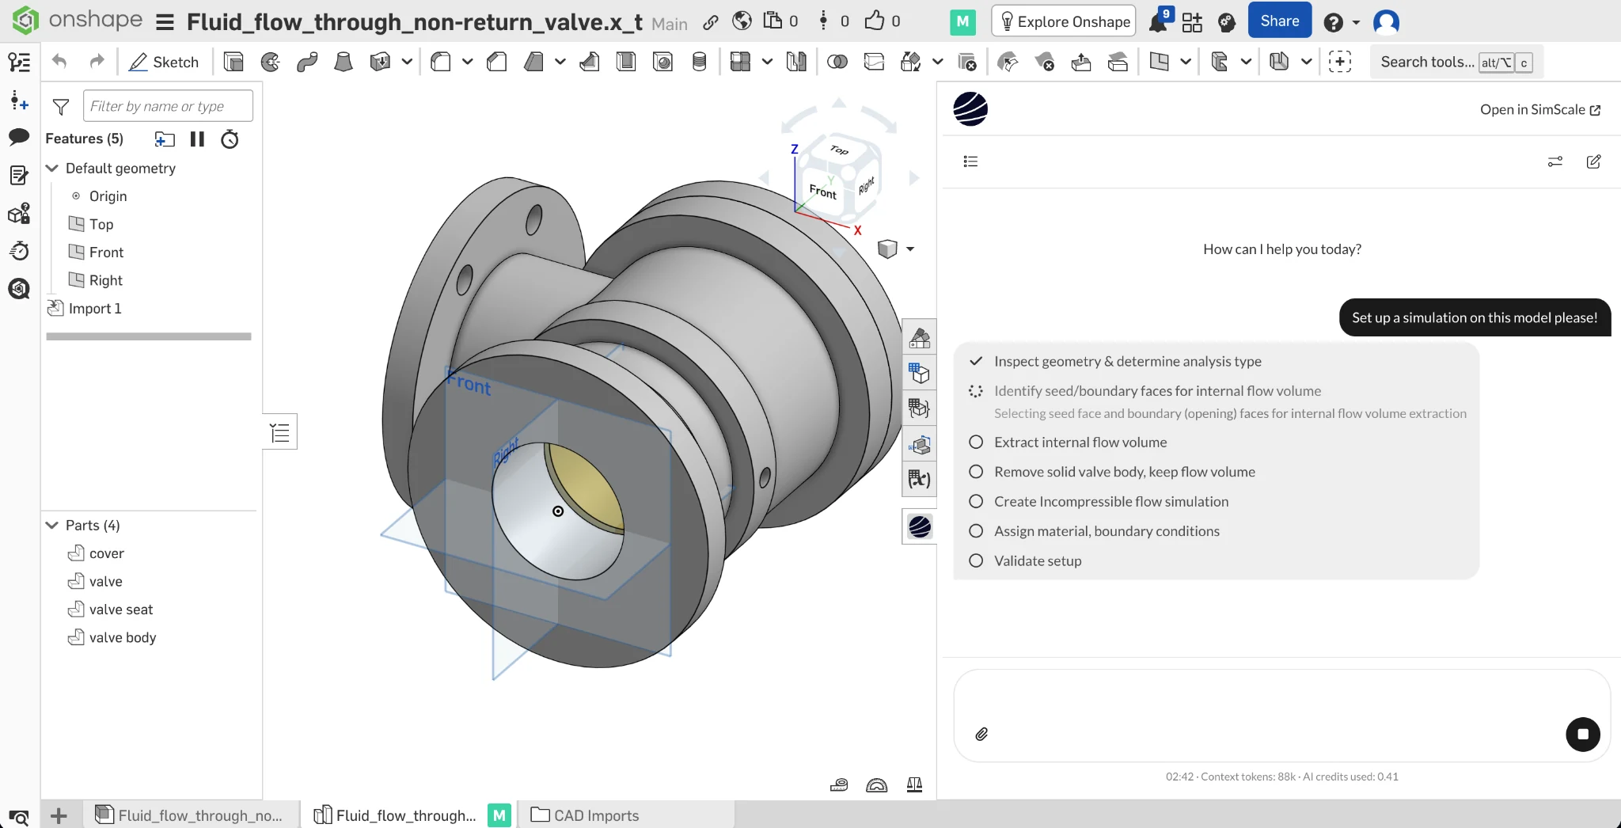This screenshot has width=1621, height=828.
Task: Select the Right plane in feature tree
Action: 105,280
